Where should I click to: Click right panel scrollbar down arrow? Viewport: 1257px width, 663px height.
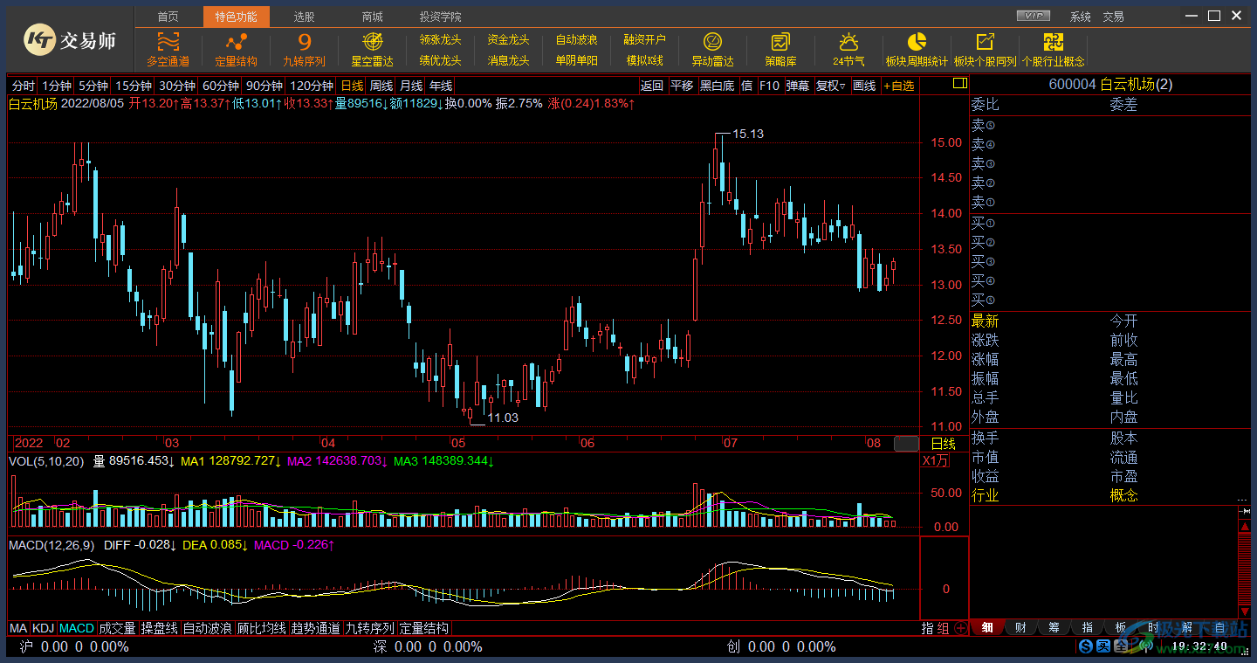point(1245,611)
